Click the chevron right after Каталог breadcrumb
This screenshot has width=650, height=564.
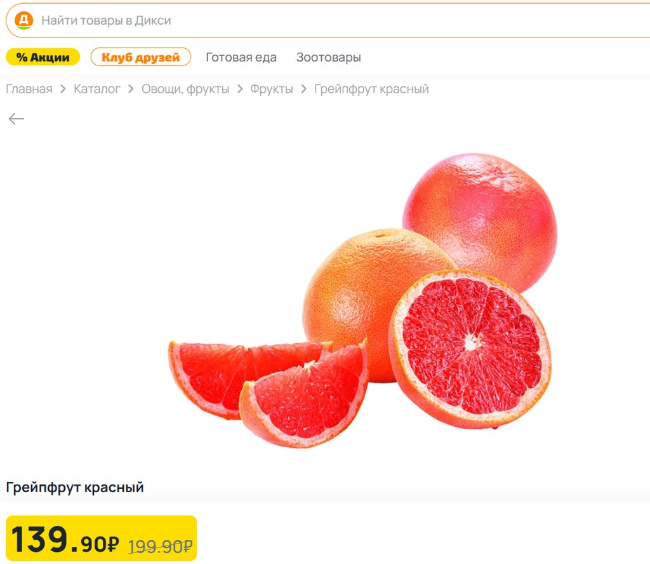click(131, 89)
